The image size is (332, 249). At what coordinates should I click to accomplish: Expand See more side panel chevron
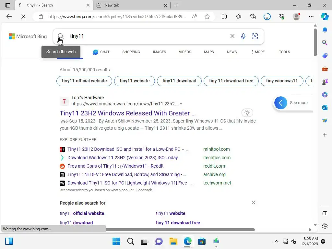[x=281, y=103]
